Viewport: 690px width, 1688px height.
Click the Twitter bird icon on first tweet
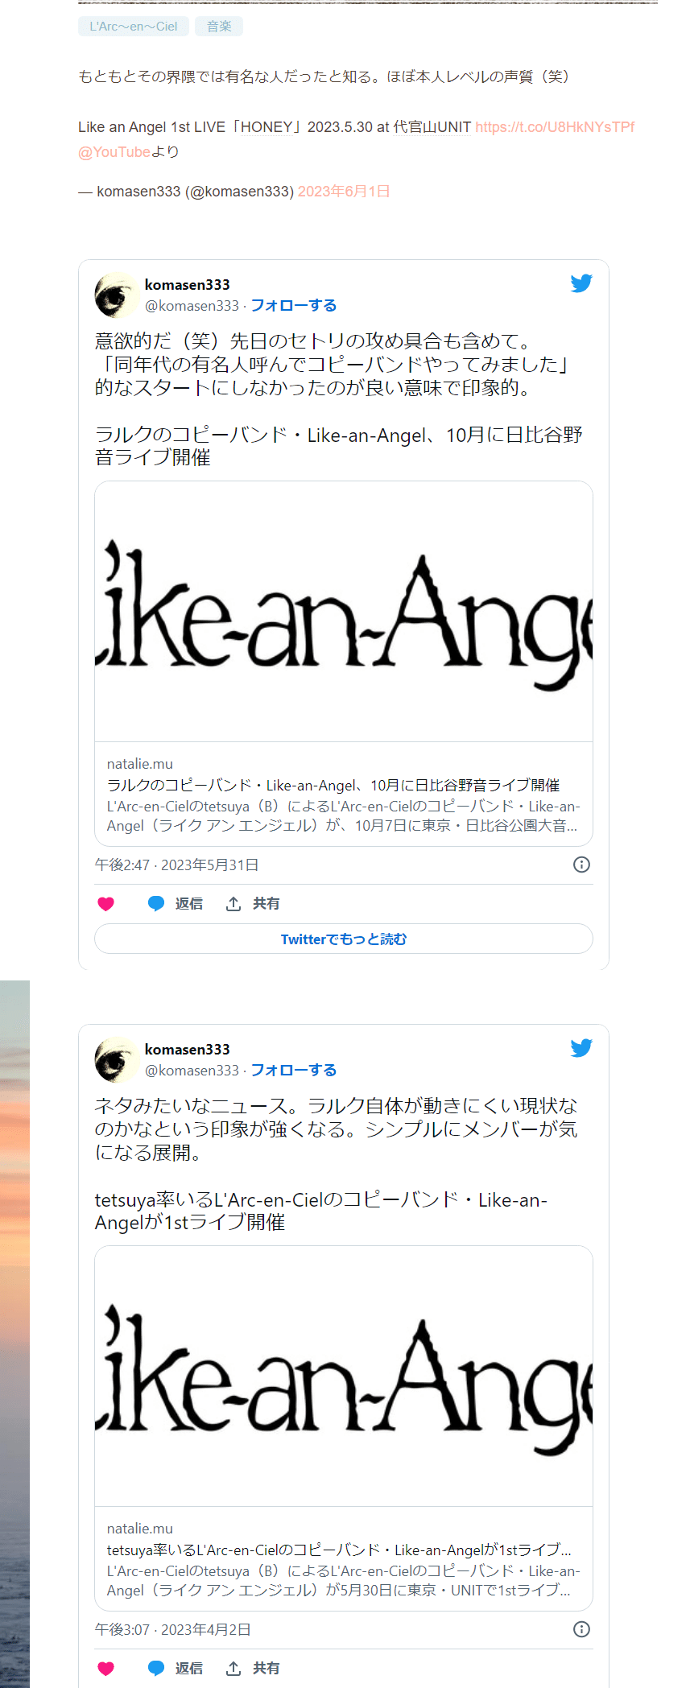click(581, 283)
